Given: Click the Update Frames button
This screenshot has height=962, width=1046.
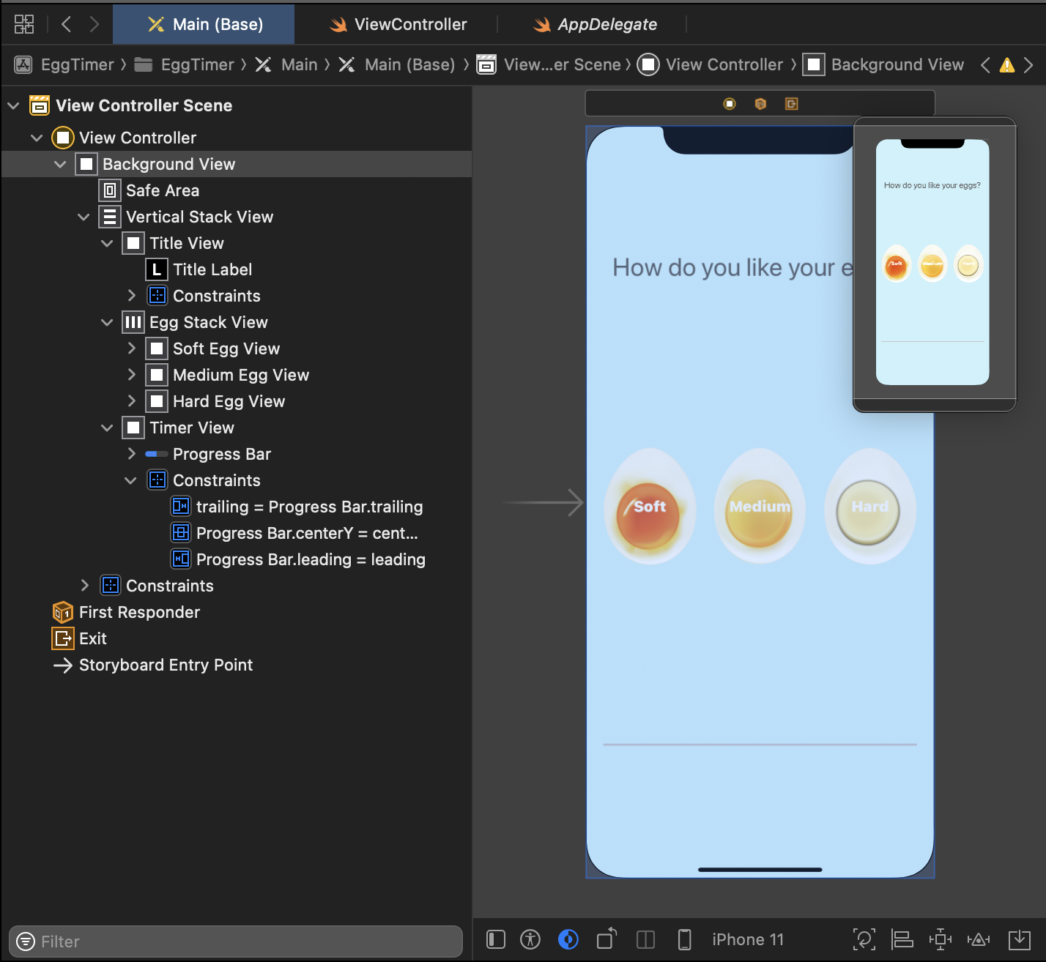Looking at the screenshot, I should coord(864,939).
